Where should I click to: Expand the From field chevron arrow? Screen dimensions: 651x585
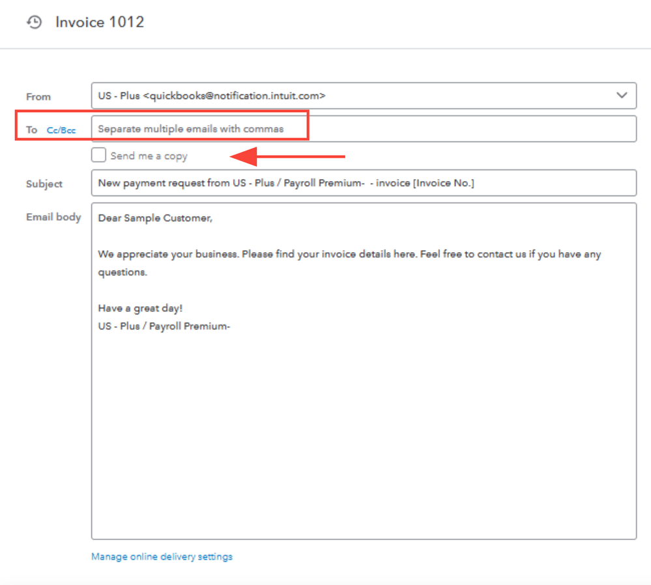point(622,95)
